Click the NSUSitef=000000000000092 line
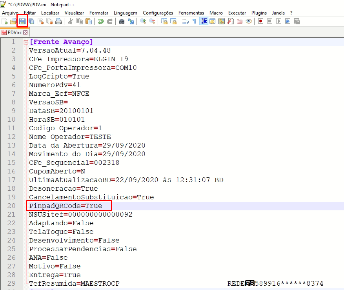This screenshot has height=290, width=344. pyautogui.click(x=81, y=215)
